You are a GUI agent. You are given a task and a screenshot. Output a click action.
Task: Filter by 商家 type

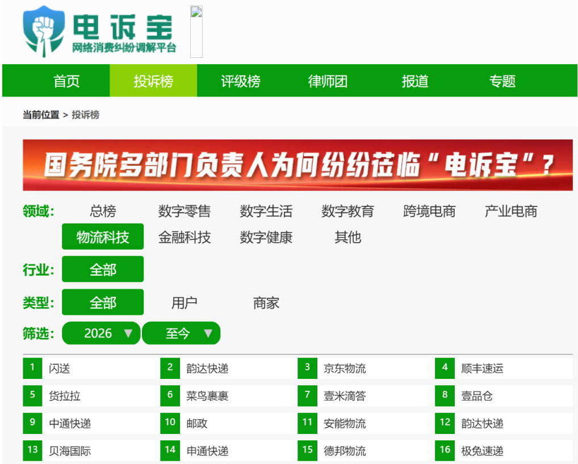(266, 303)
